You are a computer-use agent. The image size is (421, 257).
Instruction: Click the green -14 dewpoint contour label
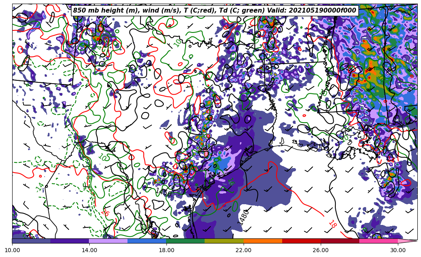tap(40, 188)
